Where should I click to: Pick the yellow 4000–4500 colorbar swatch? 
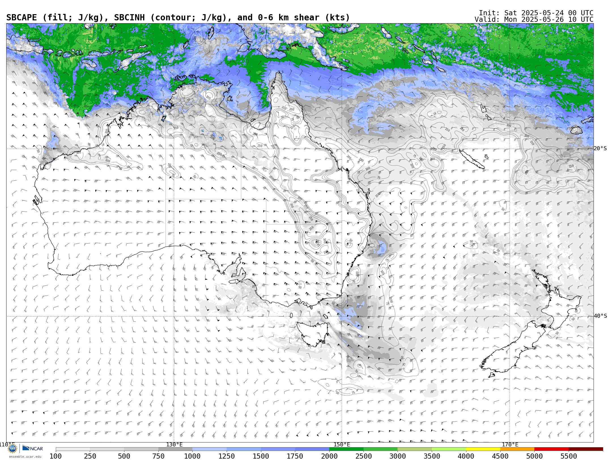(483, 449)
